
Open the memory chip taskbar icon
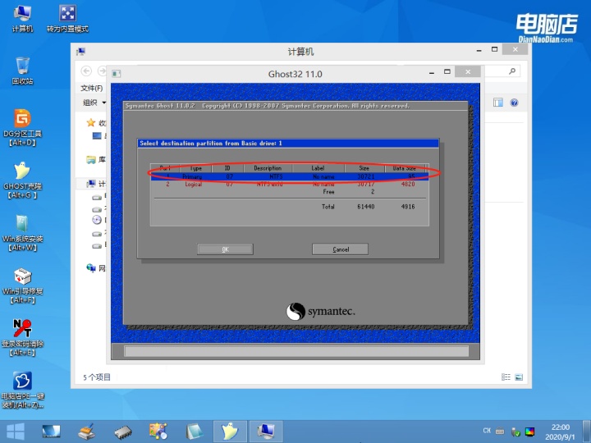(123, 432)
